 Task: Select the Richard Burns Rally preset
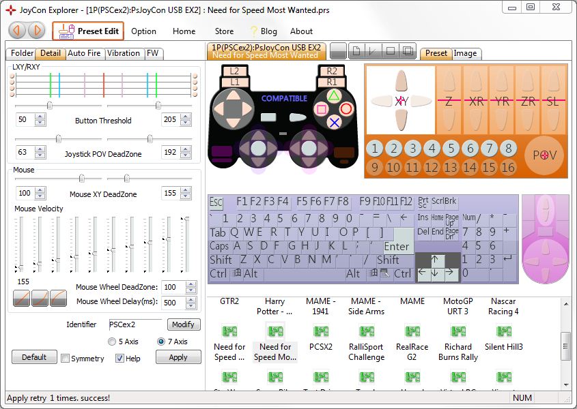(x=458, y=342)
